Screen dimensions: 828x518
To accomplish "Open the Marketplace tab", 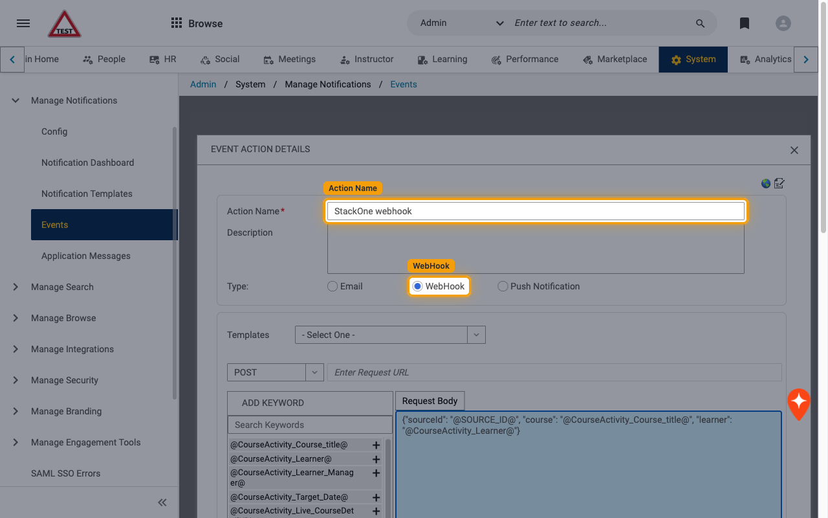I will click(x=615, y=59).
